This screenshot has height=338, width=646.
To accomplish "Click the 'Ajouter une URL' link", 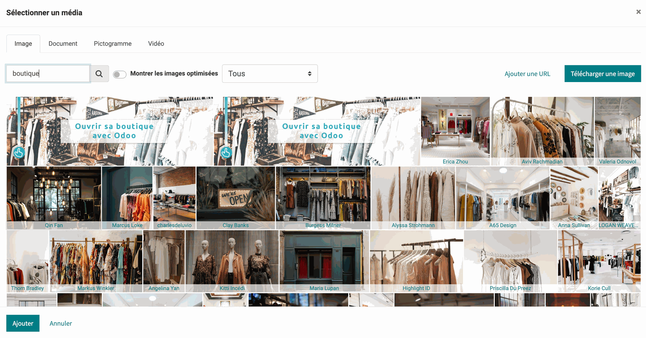I will click(527, 73).
